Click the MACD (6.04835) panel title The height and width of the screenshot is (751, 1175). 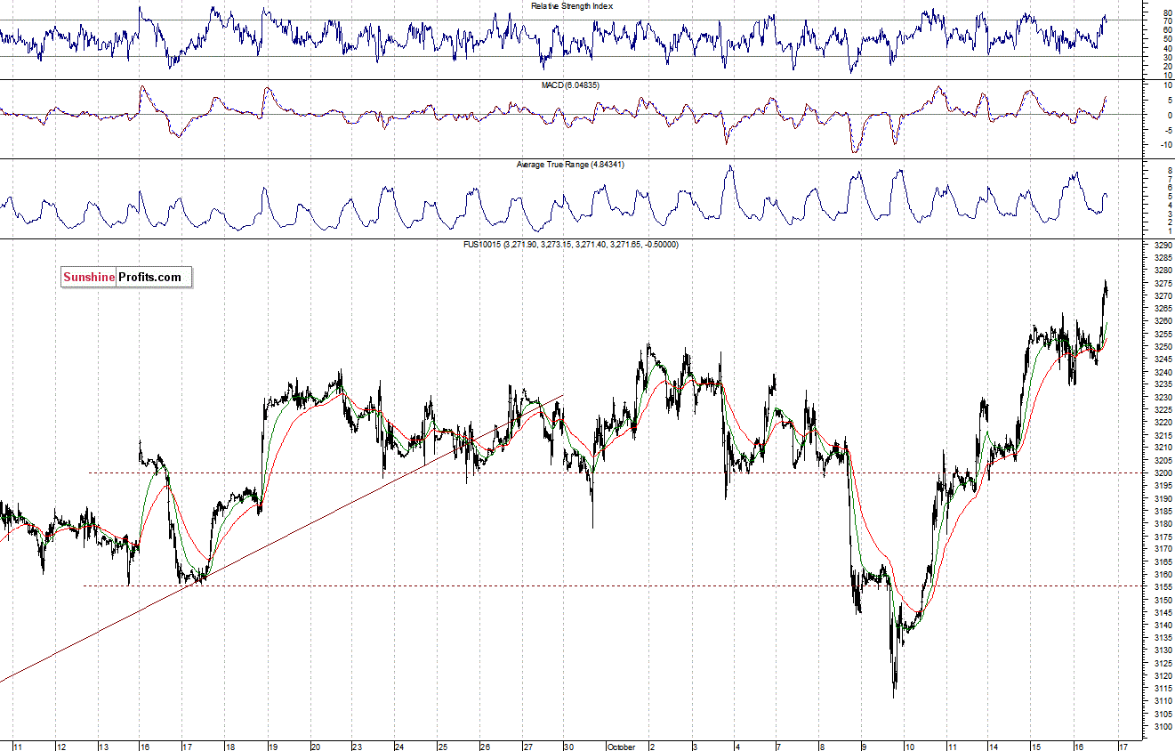click(x=572, y=85)
